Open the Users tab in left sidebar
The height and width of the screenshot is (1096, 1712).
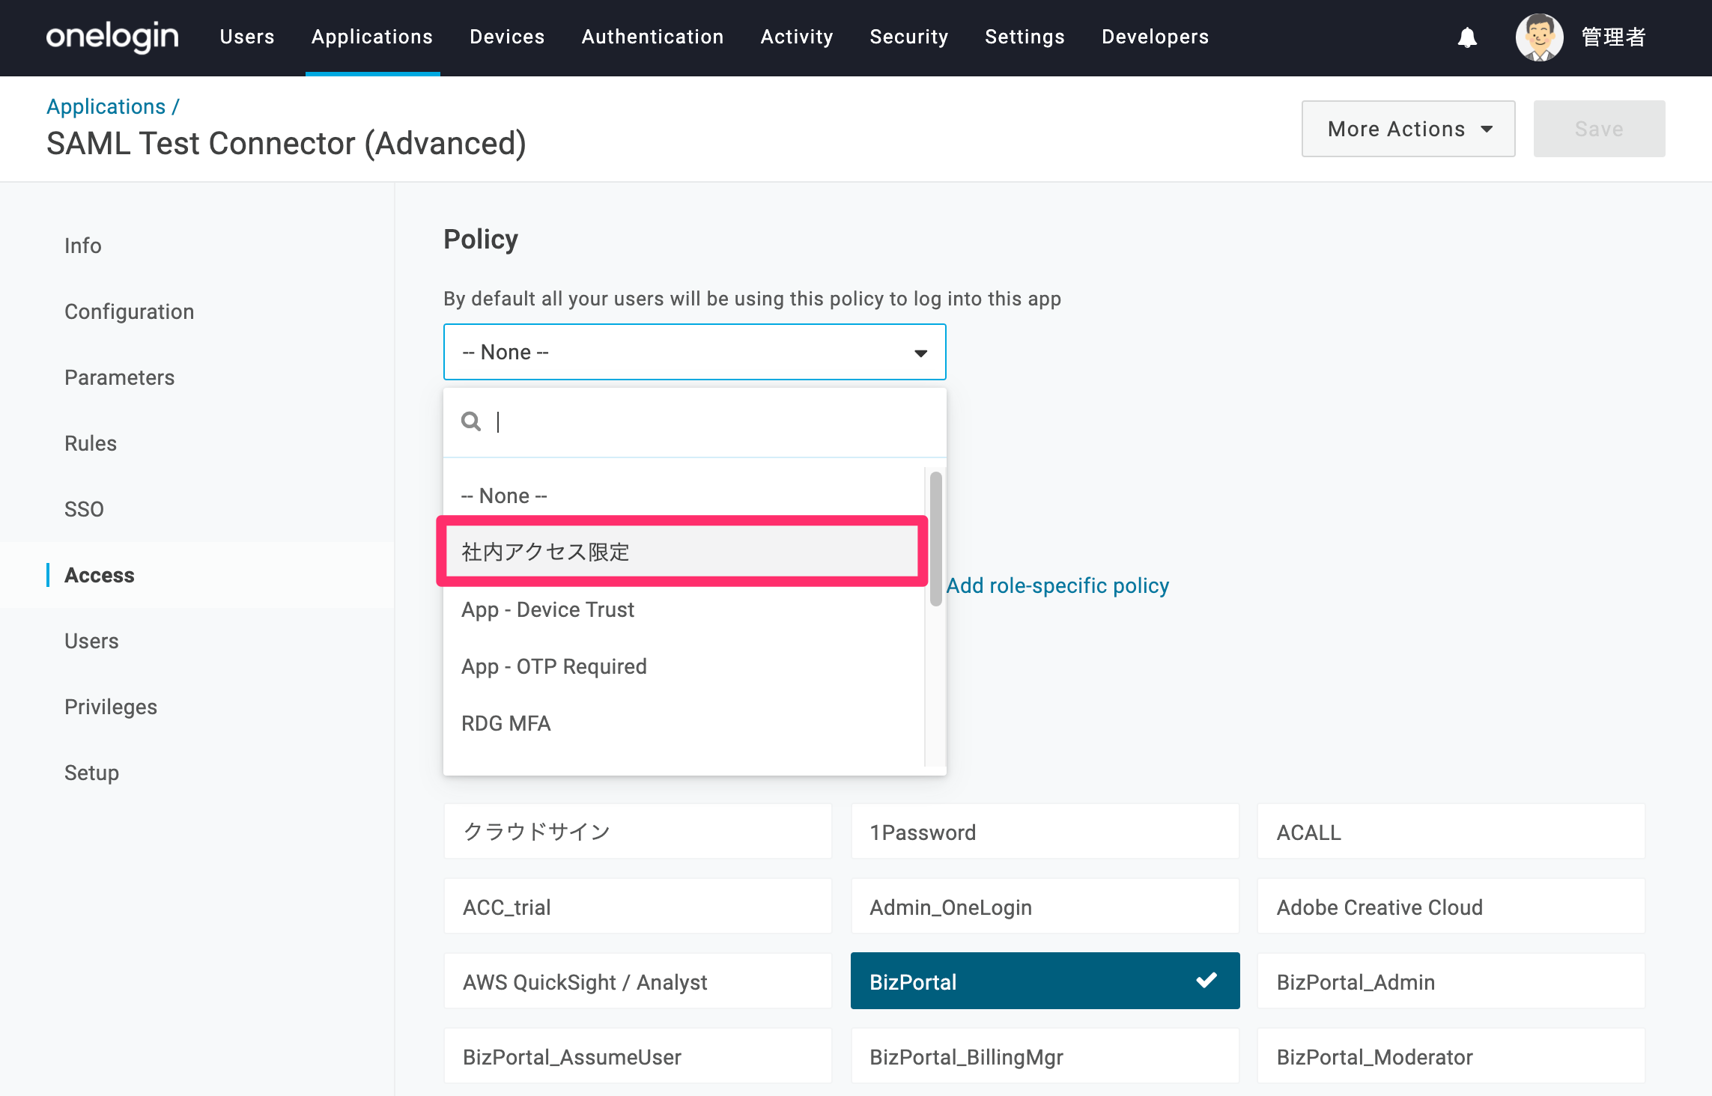[x=91, y=641]
